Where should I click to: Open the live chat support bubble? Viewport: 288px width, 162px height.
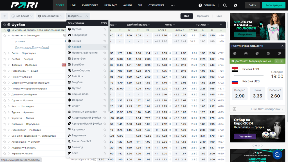277,155
